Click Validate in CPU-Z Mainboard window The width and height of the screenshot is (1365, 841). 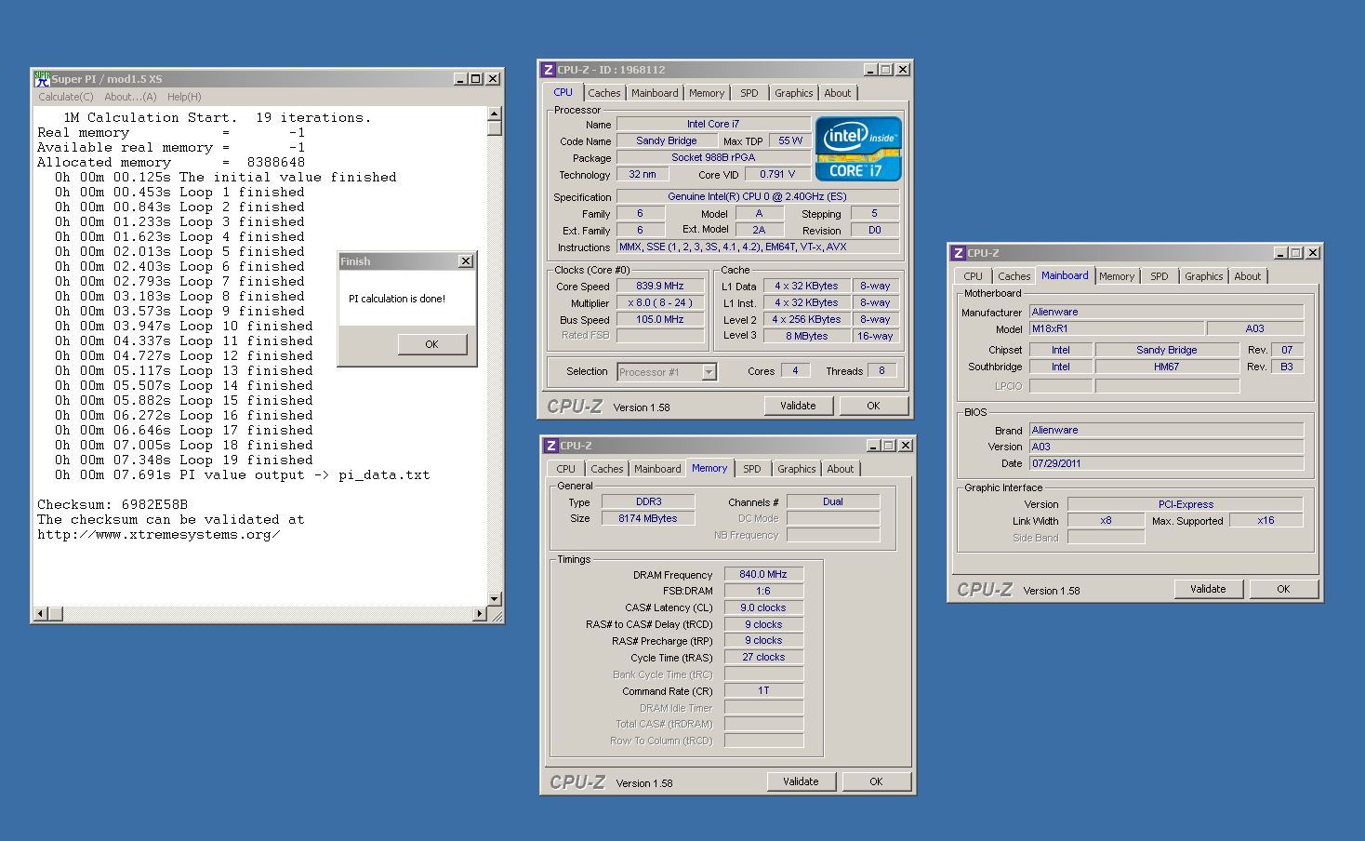(1208, 589)
